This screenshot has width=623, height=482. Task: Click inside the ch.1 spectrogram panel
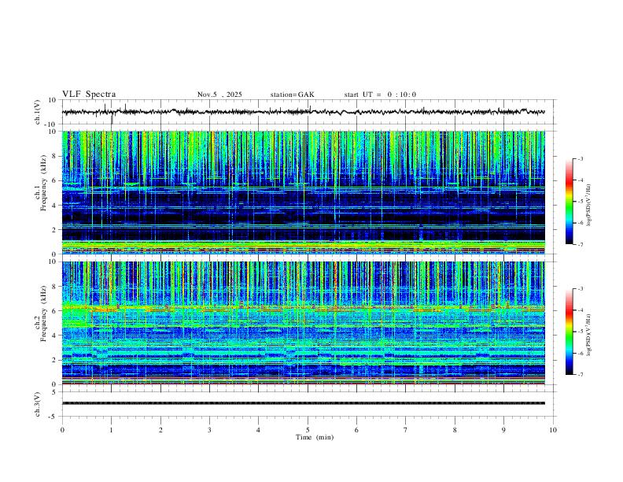point(303,192)
